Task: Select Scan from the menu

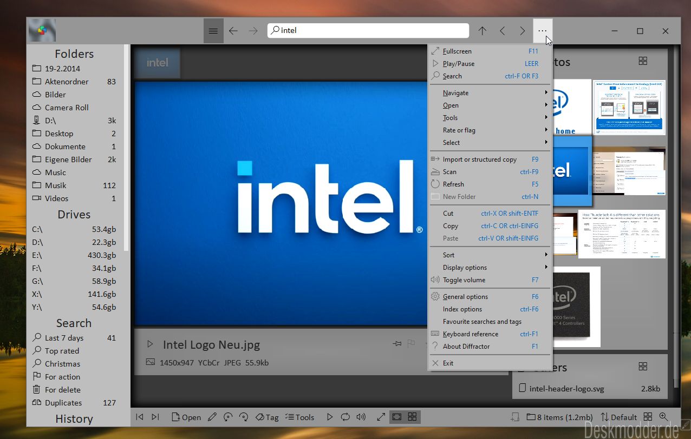Action: [490, 172]
